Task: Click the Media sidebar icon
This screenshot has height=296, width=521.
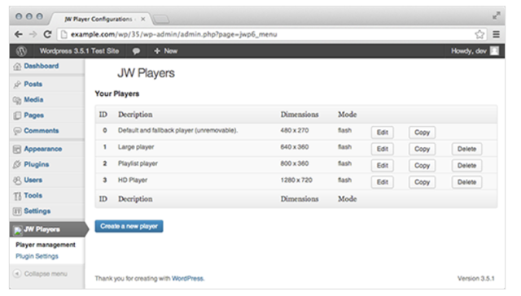Action: pos(17,100)
